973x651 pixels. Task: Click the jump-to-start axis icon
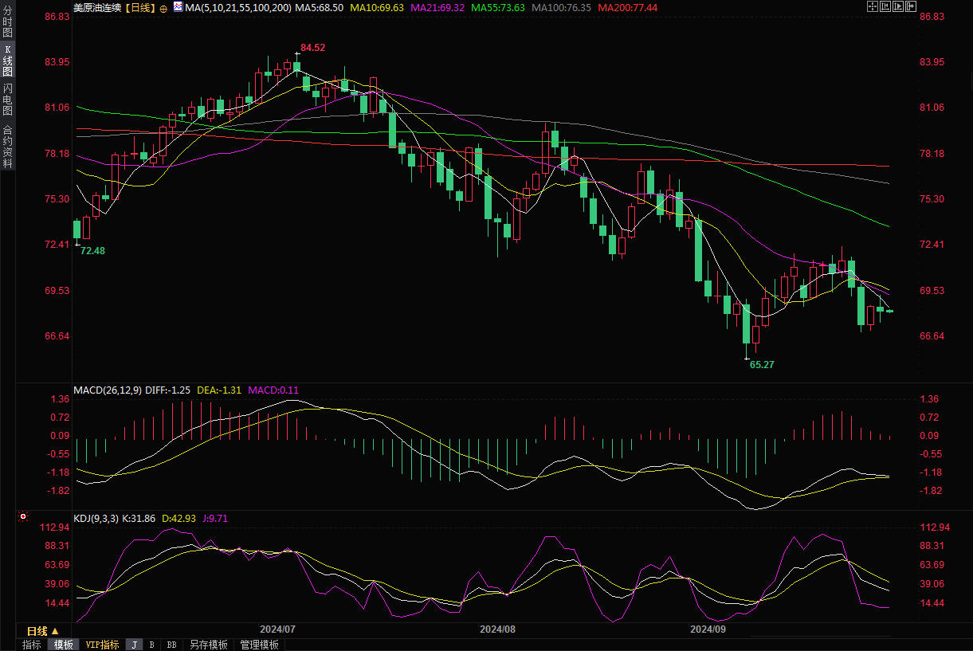pos(885,6)
